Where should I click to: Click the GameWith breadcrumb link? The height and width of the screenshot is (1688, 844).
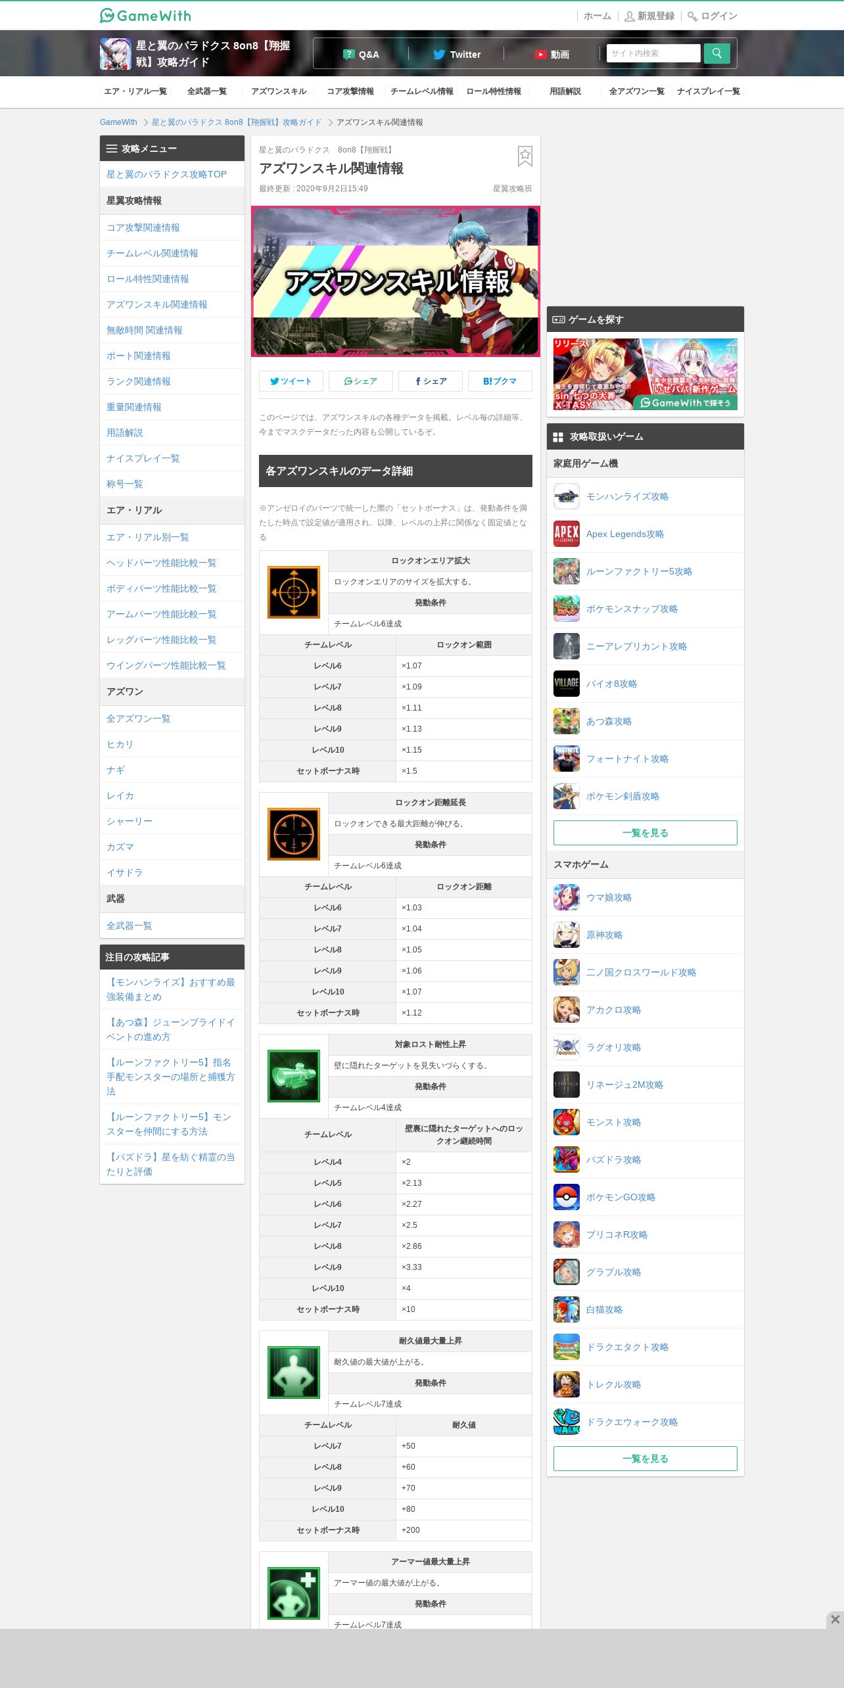click(118, 122)
